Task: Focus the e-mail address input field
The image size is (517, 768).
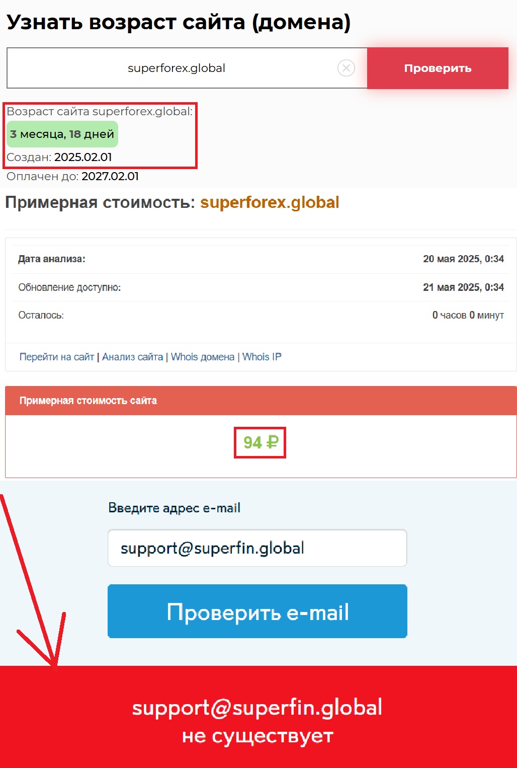Action: point(257,548)
